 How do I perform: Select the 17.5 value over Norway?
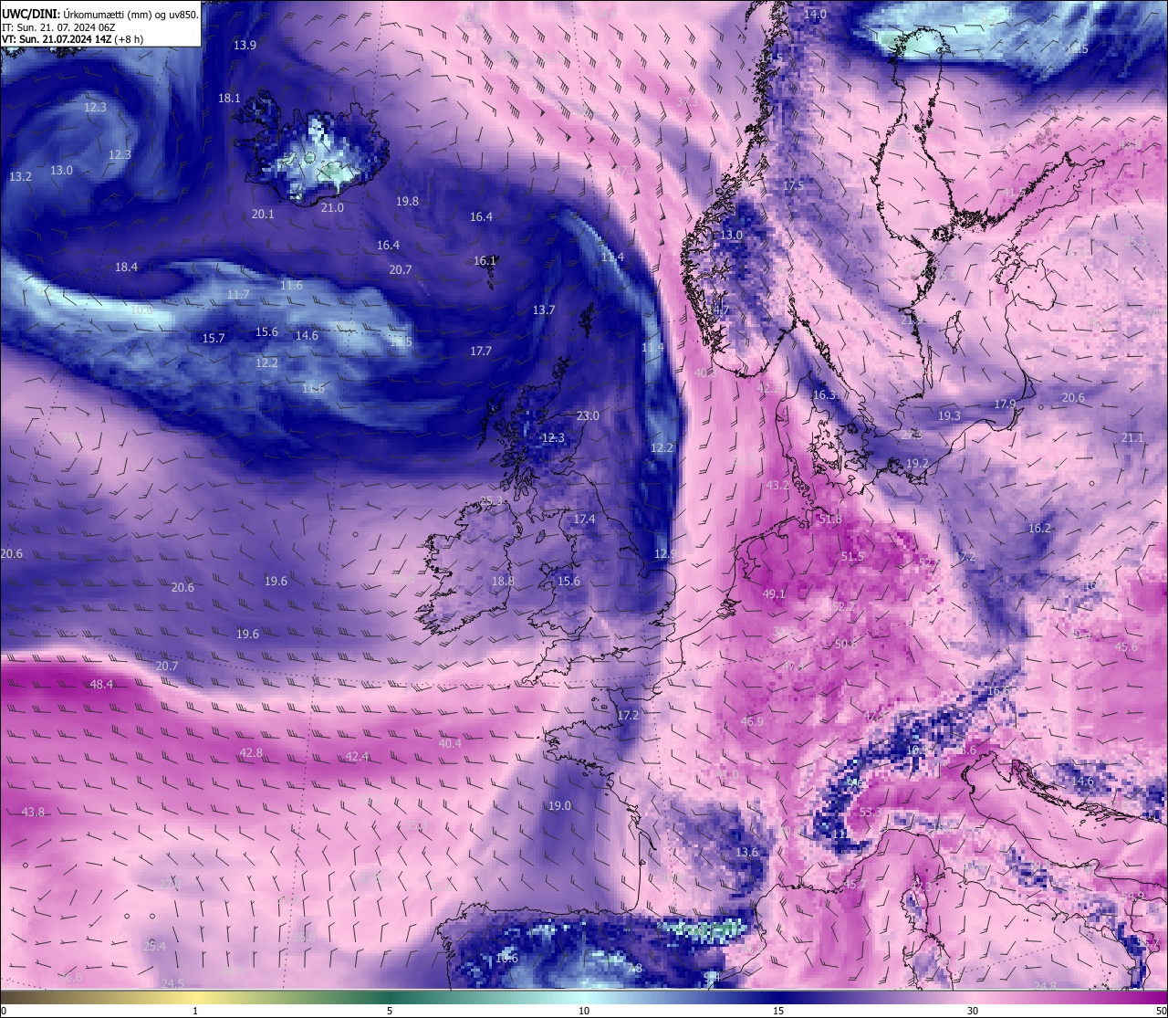(x=793, y=186)
